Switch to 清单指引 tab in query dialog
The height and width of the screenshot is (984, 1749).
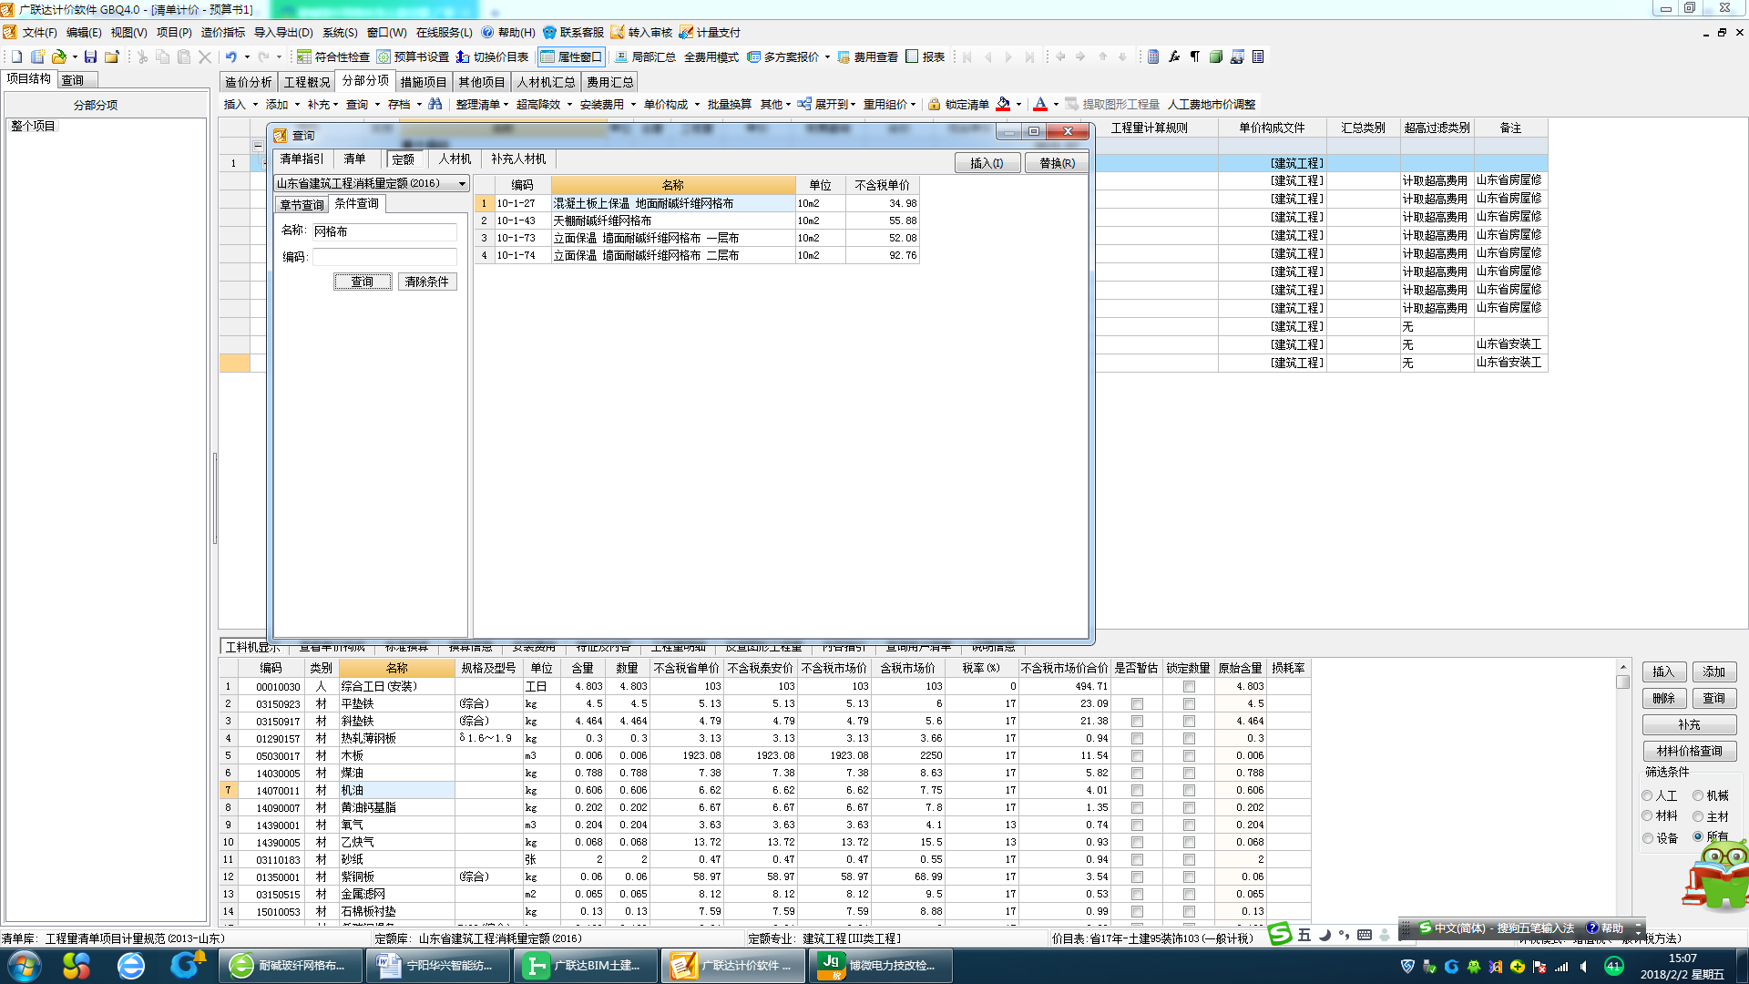[x=302, y=159]
